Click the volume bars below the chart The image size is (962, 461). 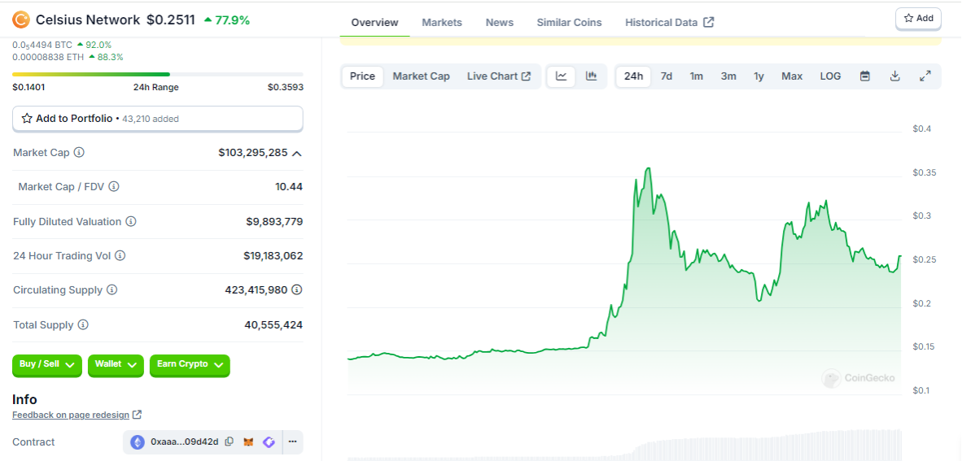tap(624, 446)
